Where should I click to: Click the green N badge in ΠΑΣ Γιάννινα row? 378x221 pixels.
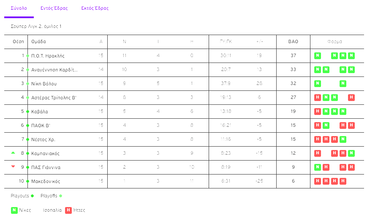(x=318, y=167)
